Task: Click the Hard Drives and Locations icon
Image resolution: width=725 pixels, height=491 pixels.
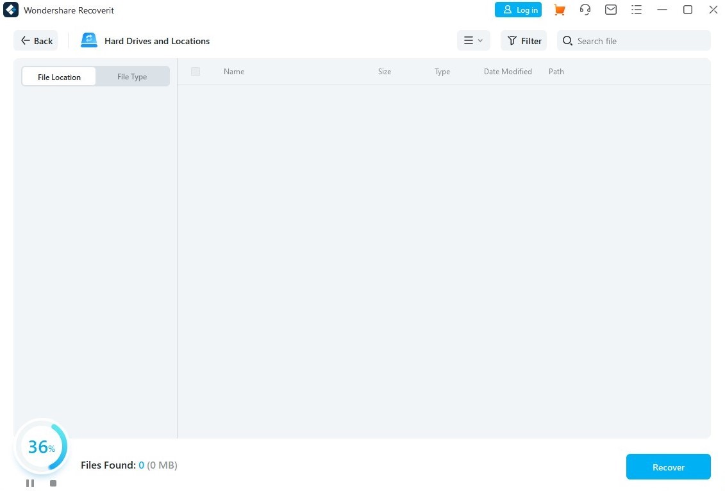Action: 88,40
